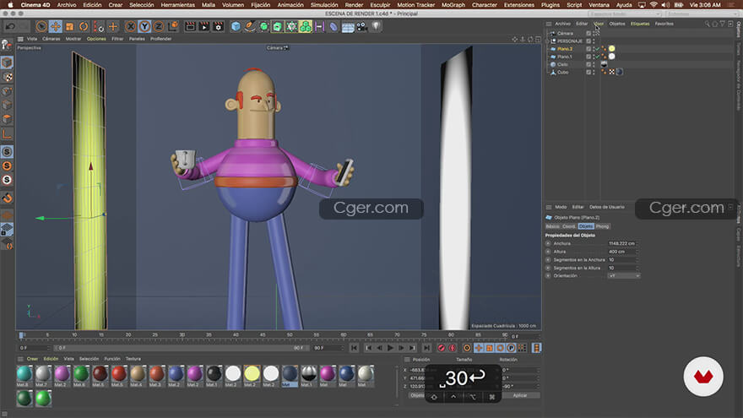
Task: Select the teal Mat.8 material swatch
Action: 24,374
